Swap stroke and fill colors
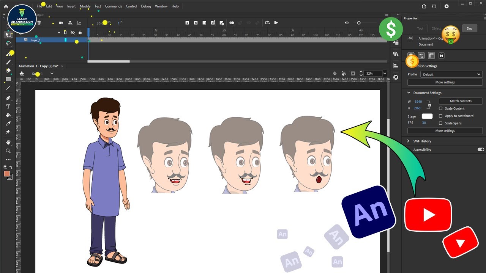 click(x=11, y=167)
